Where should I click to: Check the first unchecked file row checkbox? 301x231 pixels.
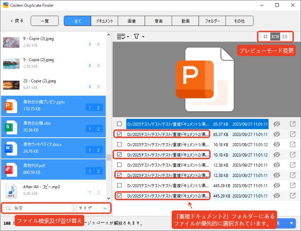pos(120,124)
